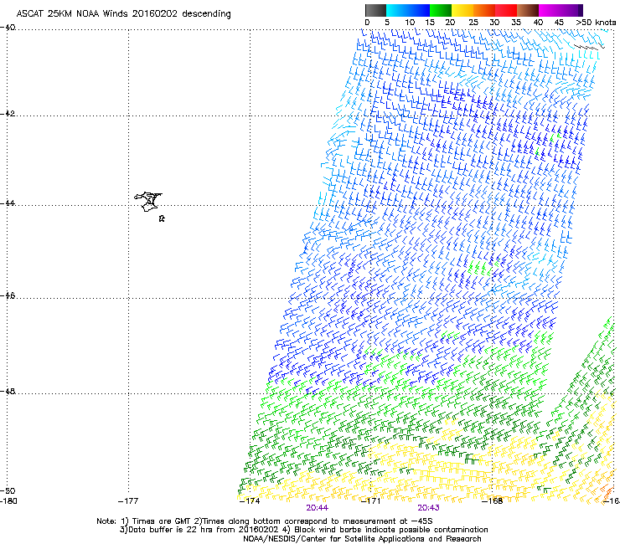
Task: Click the -174 longitude axis label
Action: coord(250,501)
